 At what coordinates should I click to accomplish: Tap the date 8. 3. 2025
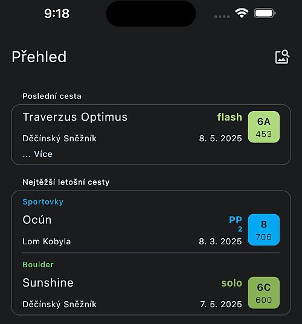click(x=220, y=241)
